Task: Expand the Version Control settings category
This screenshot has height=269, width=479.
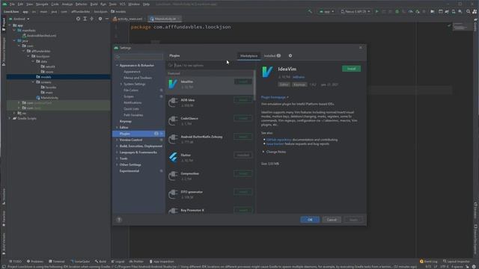Action: [117, 140]
